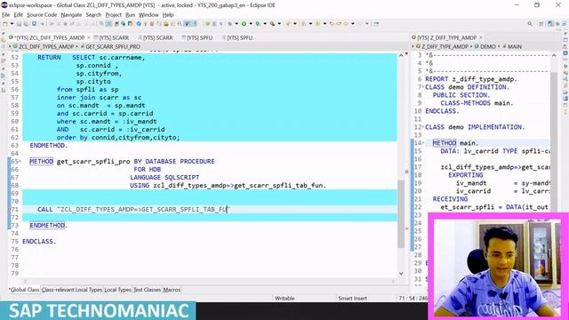569x320 pixels.
Task: Click GET_SCARR_SPFLI_PRO in the breadcrumb
Action: (x=113, y=47)
